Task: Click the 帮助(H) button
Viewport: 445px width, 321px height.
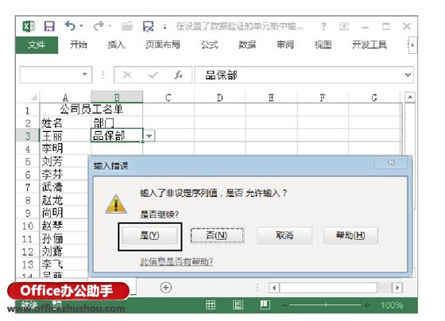Action: 350,235
